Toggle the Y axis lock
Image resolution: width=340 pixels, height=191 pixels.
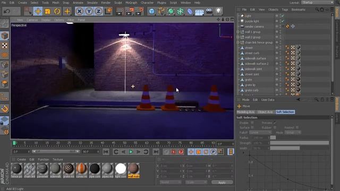pos(89,11)
